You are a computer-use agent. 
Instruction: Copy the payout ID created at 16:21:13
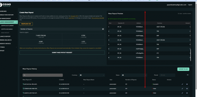[23, 89]
